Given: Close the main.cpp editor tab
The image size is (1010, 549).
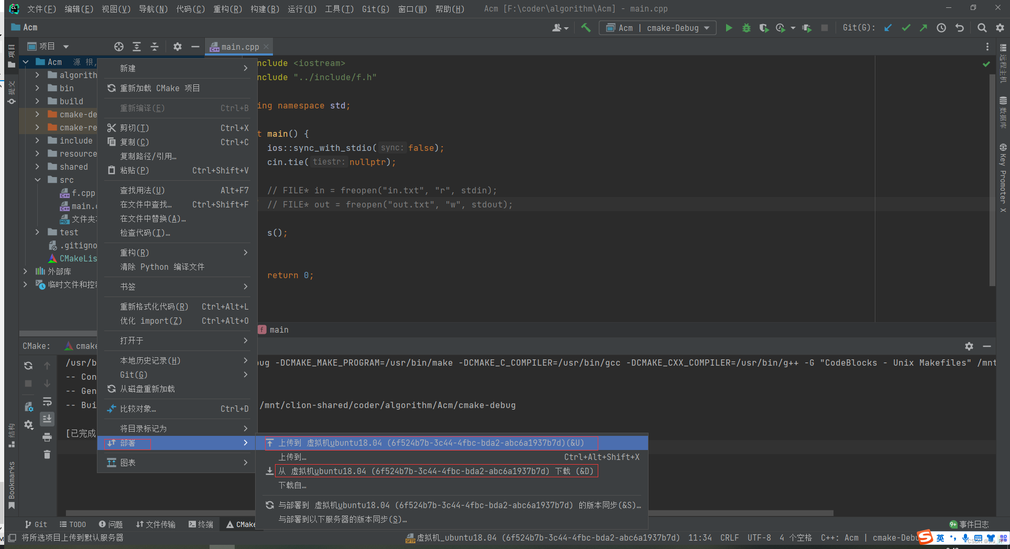Looking at the screenshot, I should pyautogui.click(x=266, y=47).
